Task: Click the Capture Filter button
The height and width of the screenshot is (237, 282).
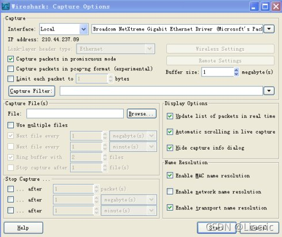Action: pyautogui.click(x=32, y=91)
